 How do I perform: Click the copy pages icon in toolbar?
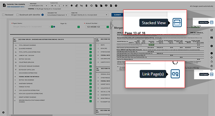coord(96,5)
